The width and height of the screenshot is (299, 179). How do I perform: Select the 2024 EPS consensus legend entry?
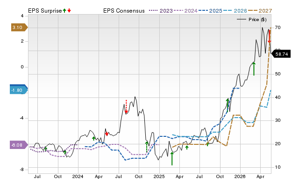click(x=185, y=11)
